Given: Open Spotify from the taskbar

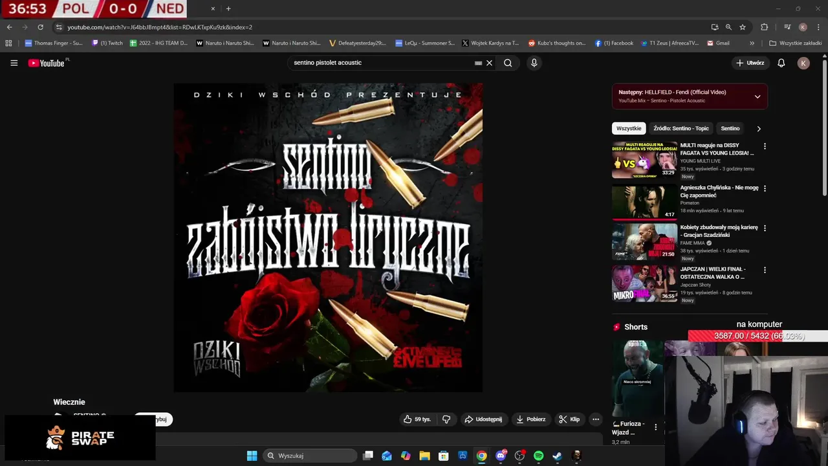Looking at the screenshot, I should 538,456.
